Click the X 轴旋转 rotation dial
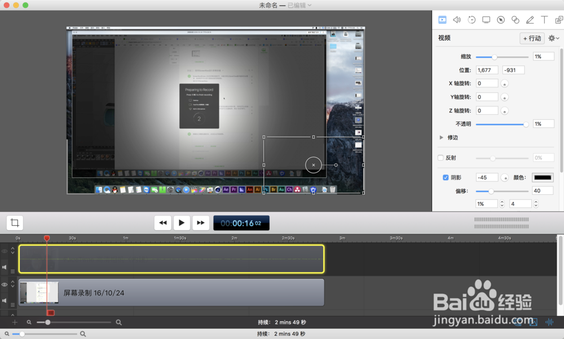Image resolution: width=564 pixels, height=339 pixels. click(505, 84)
